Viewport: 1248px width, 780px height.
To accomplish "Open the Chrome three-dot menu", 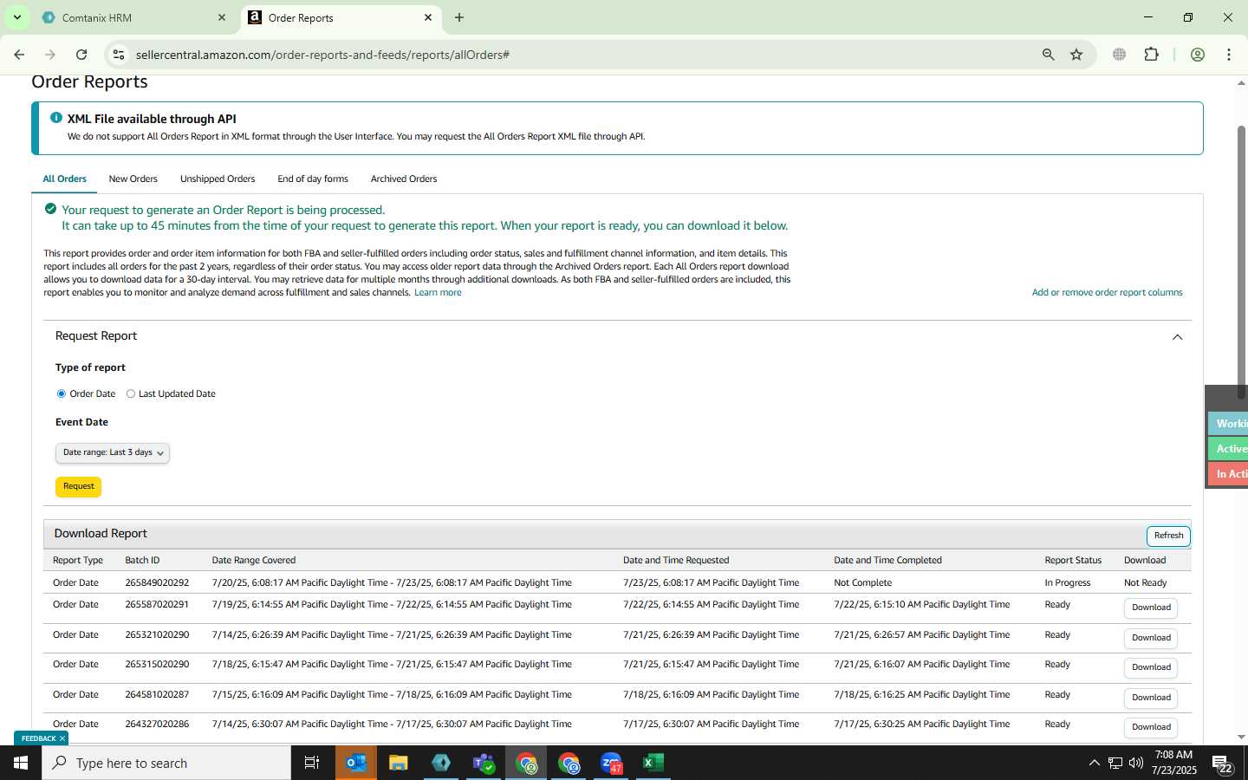I will (x=1229, y=55).
